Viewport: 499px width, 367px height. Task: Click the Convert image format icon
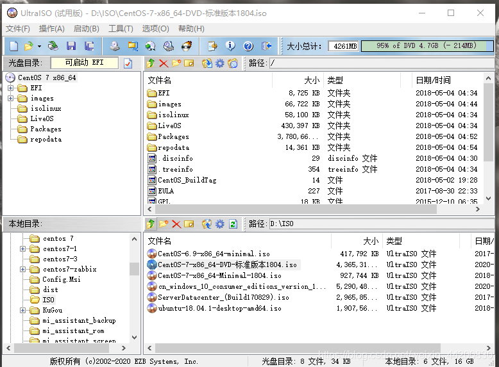click(151, 46)
